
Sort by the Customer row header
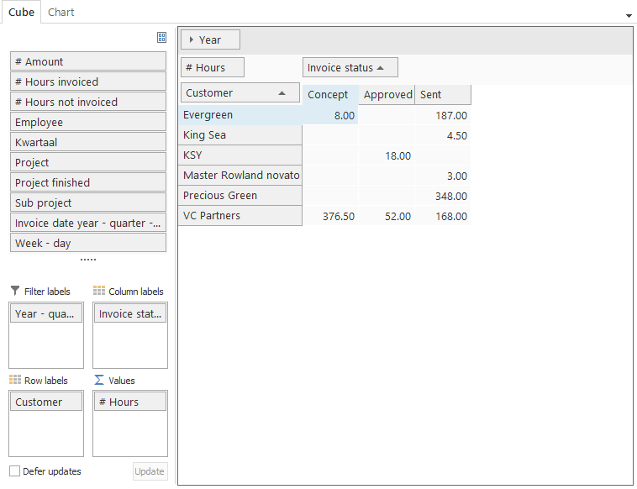pyautogui.click(x=240, y=93)
